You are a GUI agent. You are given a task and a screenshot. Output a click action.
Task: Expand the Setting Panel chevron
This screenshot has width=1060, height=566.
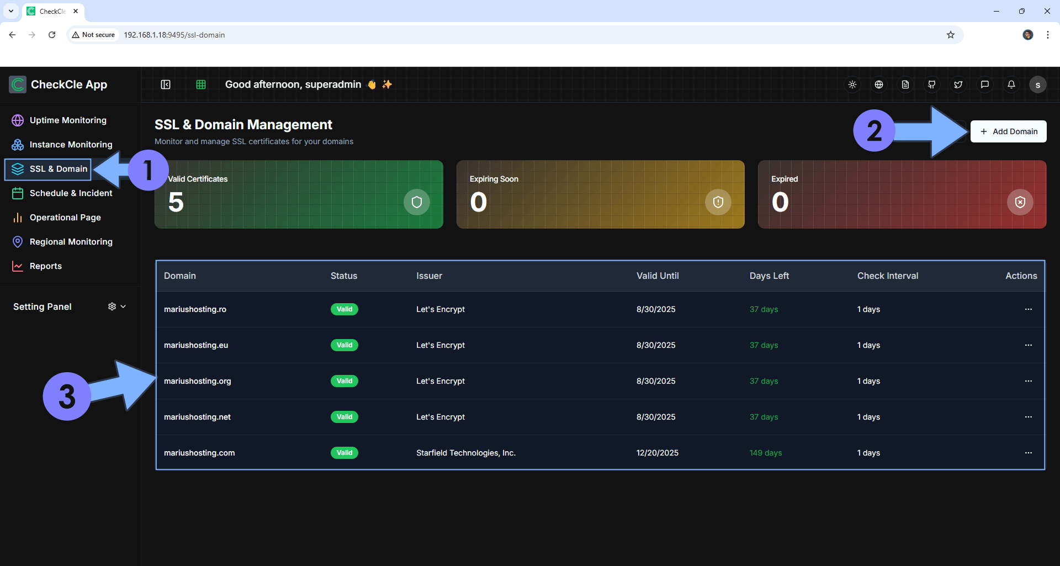tap(123, 306)
